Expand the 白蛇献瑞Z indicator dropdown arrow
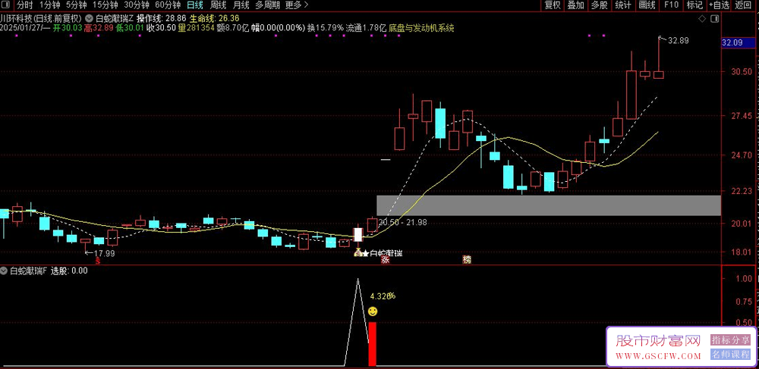This screenshot has height=369, width=759. [89, 18]
